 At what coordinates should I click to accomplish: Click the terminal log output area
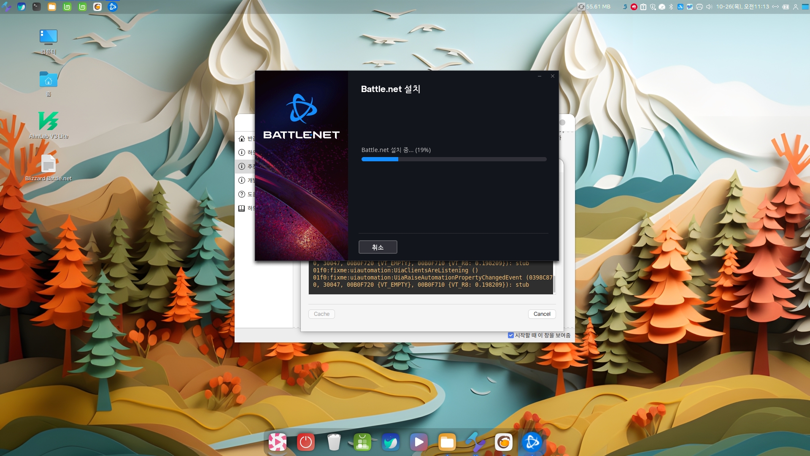[430, 277]
